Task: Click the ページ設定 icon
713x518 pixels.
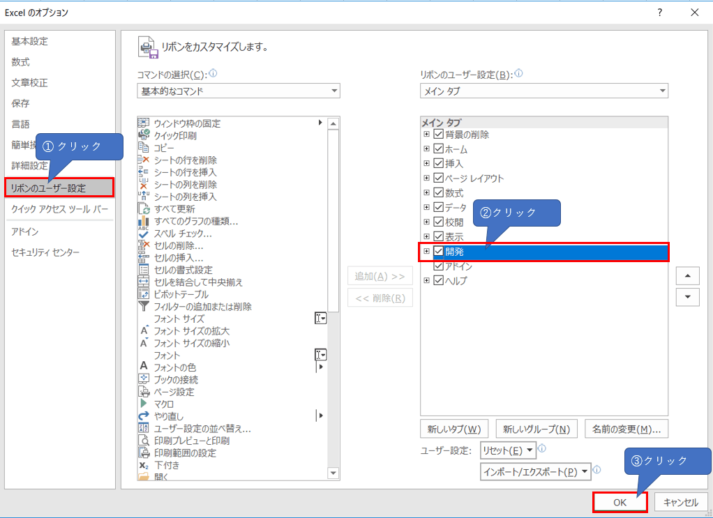Action: (x=143, y=391)
